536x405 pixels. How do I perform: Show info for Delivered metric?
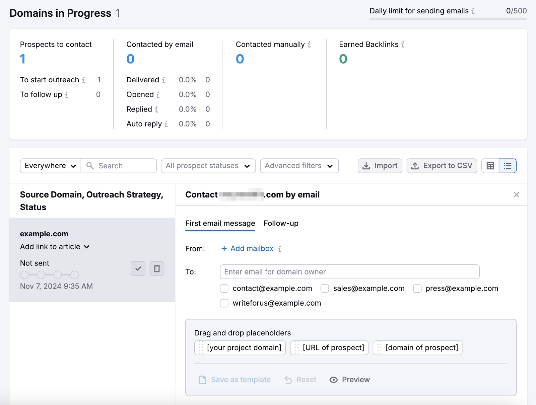click(163, 80)
